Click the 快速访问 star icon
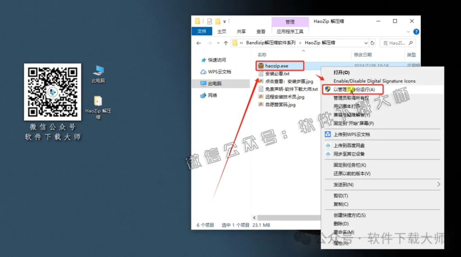 203,60
